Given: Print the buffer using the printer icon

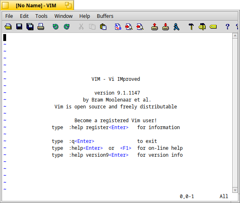Looking at the screenshot, I should [x=41, y=27].
